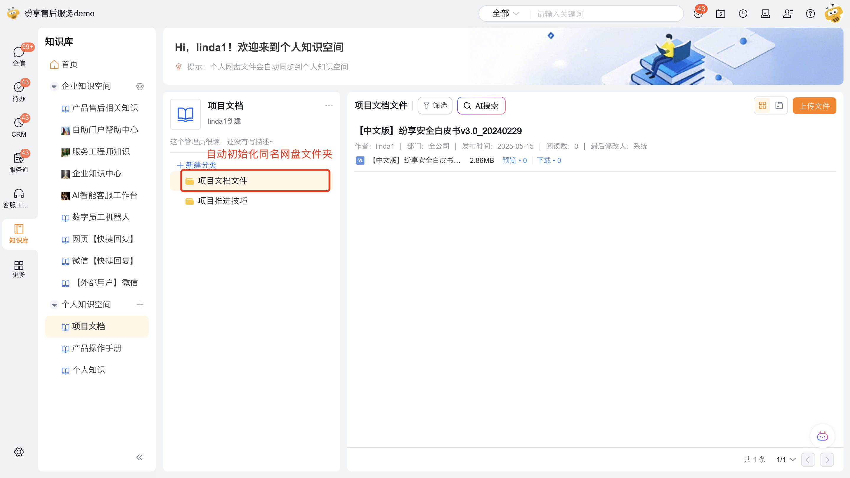Open 微信【快捷回复】 space
The width and height of the screenshot is (850, 478).
pos(98,261)
